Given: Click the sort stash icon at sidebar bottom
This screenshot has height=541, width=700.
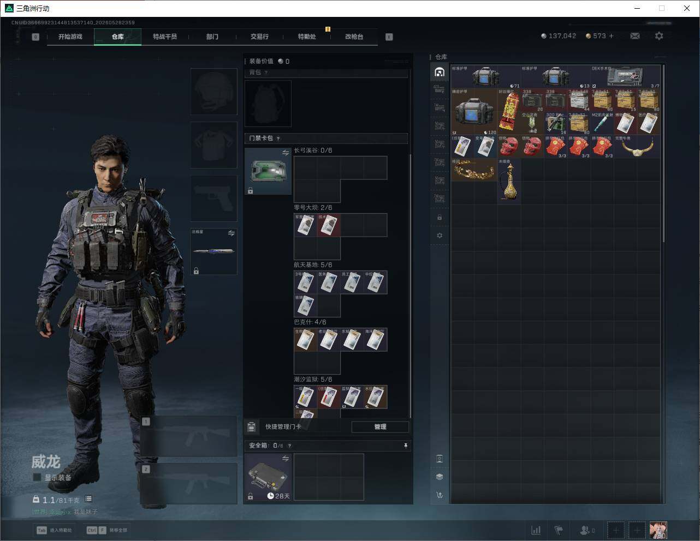Looking at the screenshot, I should click(x=440, y=495).
